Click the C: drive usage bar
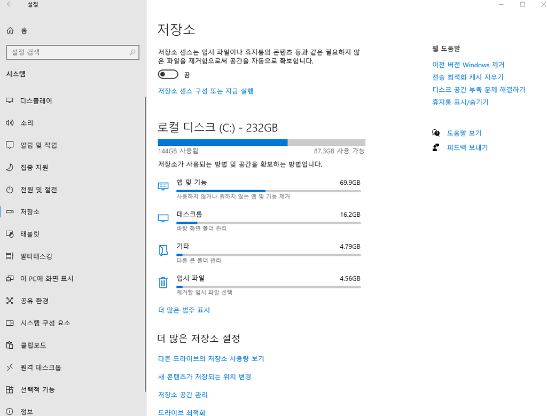The height and width of the screenshot is (416, 547). click(262, 142)
